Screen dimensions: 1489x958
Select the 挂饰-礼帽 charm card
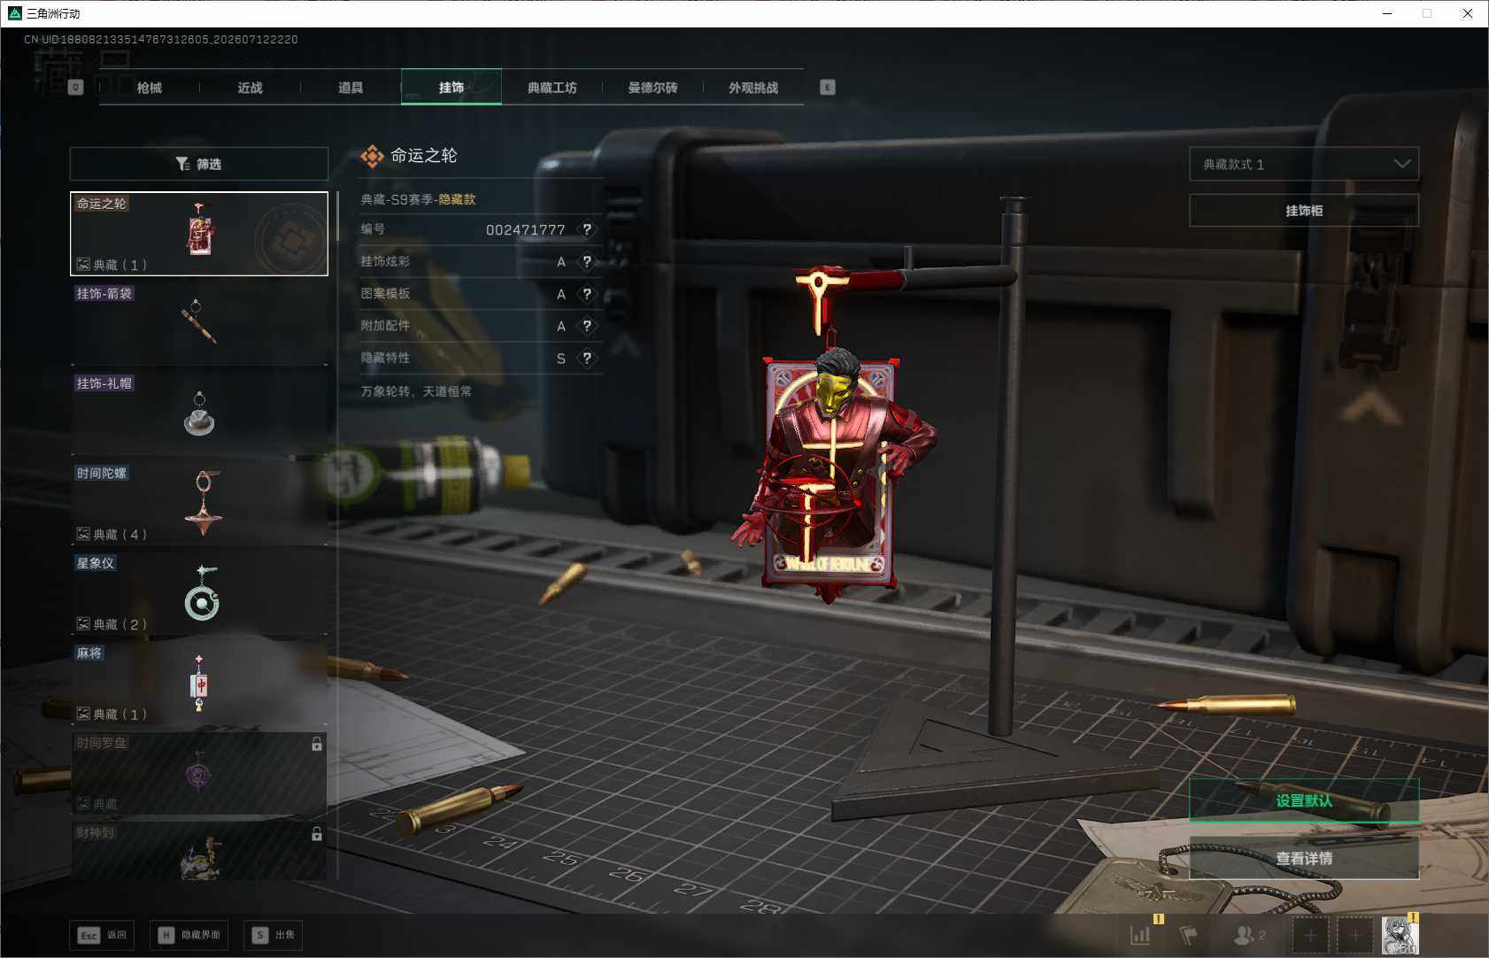click(x=199, y=413)
